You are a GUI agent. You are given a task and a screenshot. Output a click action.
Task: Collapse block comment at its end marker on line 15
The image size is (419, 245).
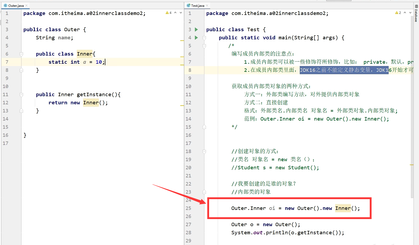[x=204, y=127]
